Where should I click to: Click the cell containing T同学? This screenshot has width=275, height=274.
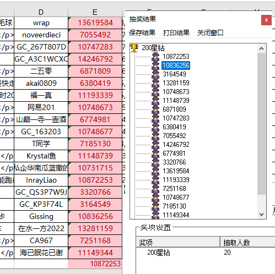[41, 144]
